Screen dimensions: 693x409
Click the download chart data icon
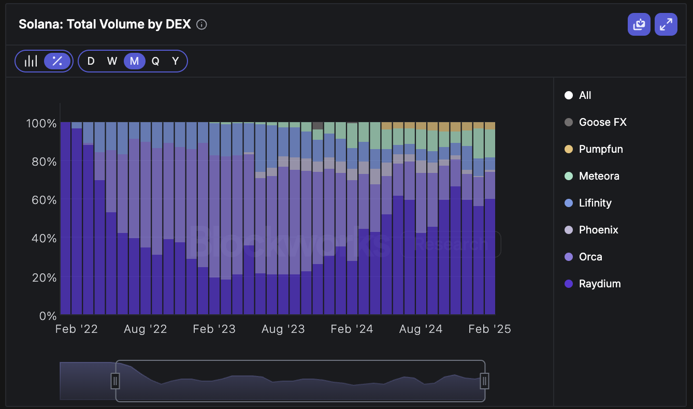639,24
